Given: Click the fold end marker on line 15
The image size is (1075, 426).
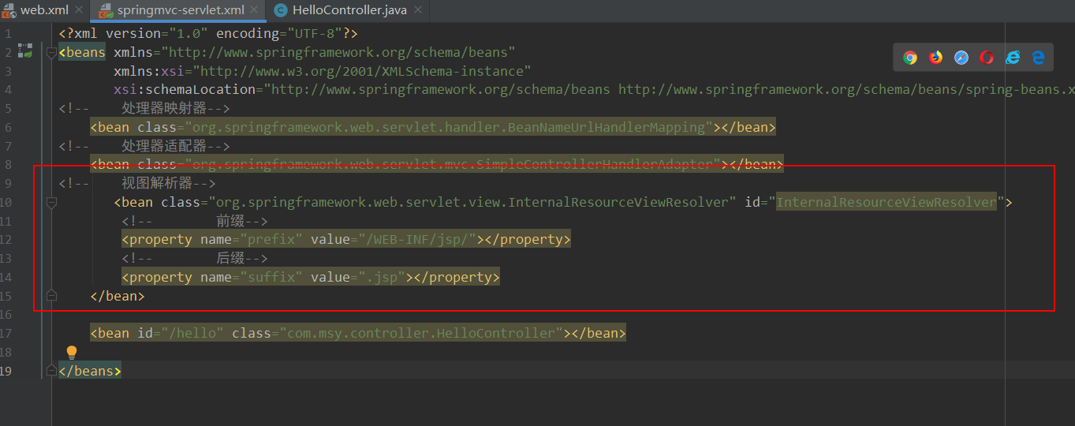Looking at the screenshot, I should [51, 296].
